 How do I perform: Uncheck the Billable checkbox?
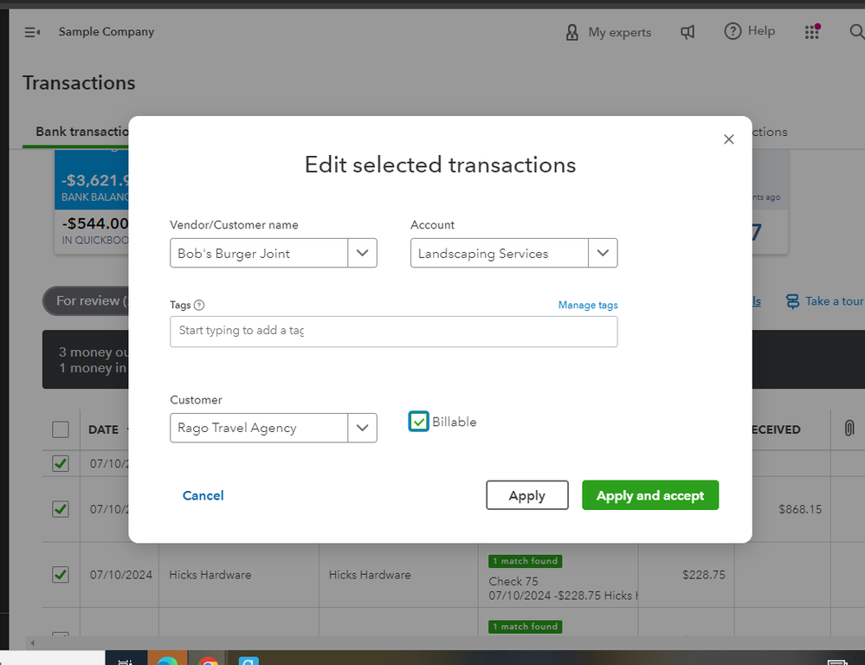pyautogui.click(x=419, y=422)
